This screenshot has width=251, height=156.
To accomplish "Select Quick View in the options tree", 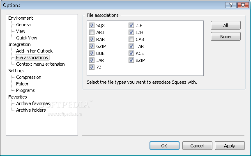I will click(x=27, y=38).
